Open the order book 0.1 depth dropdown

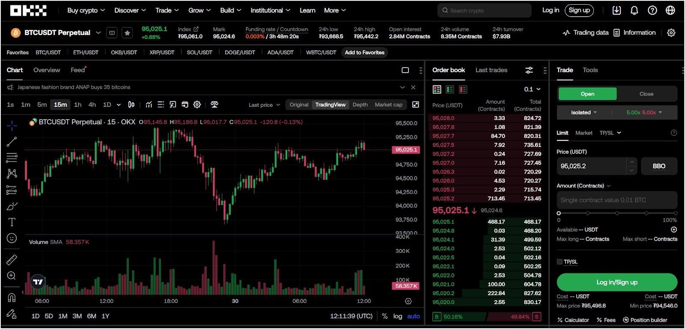[x=532, y=89]
